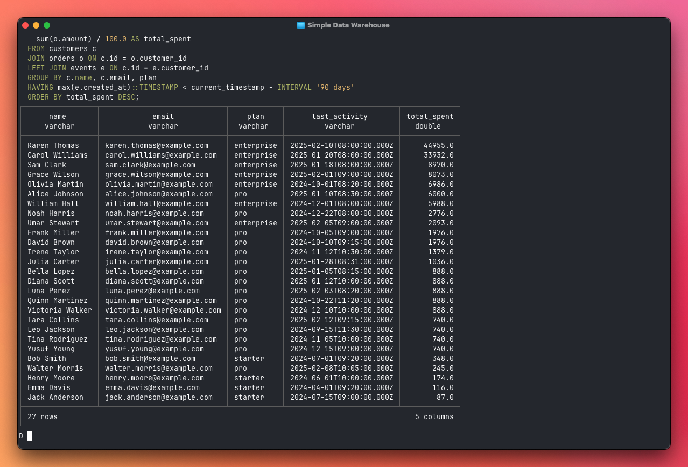
Task: Click the 5 columns footer label
Action: (x=435, y=416)
